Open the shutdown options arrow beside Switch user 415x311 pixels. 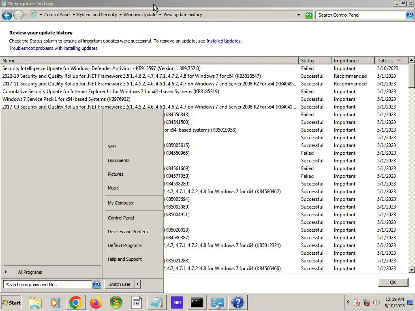coord(138,284)
